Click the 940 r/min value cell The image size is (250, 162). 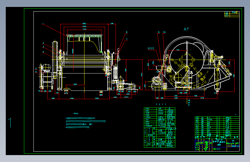coord(170,133)
